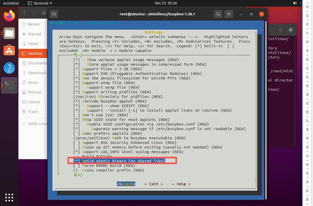Screen dimensions: 313x206
Task: Select Desktop in Files sidebar
Action: [33, 53]
